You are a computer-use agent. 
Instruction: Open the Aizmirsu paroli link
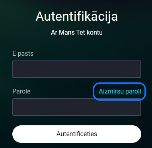pos(120,92)
